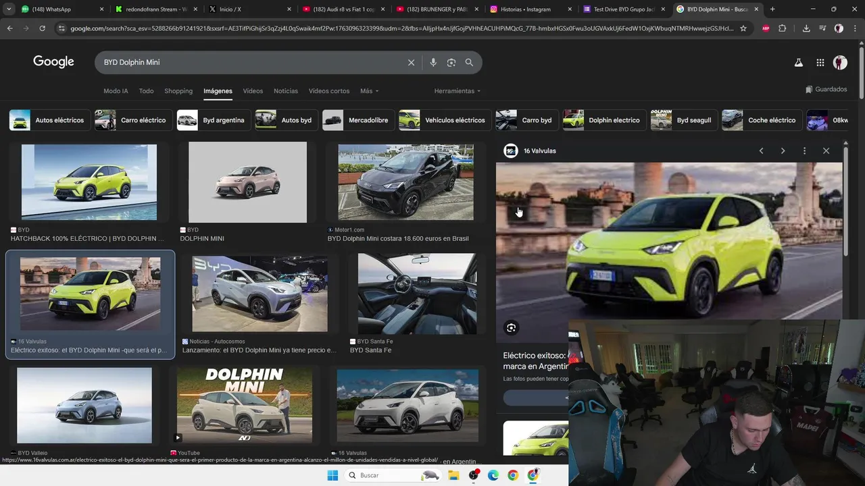Filter by Byd seagull chip
The height and width of the screenshot is (486, 865).
pyautogui.click(x=683, y=120)
